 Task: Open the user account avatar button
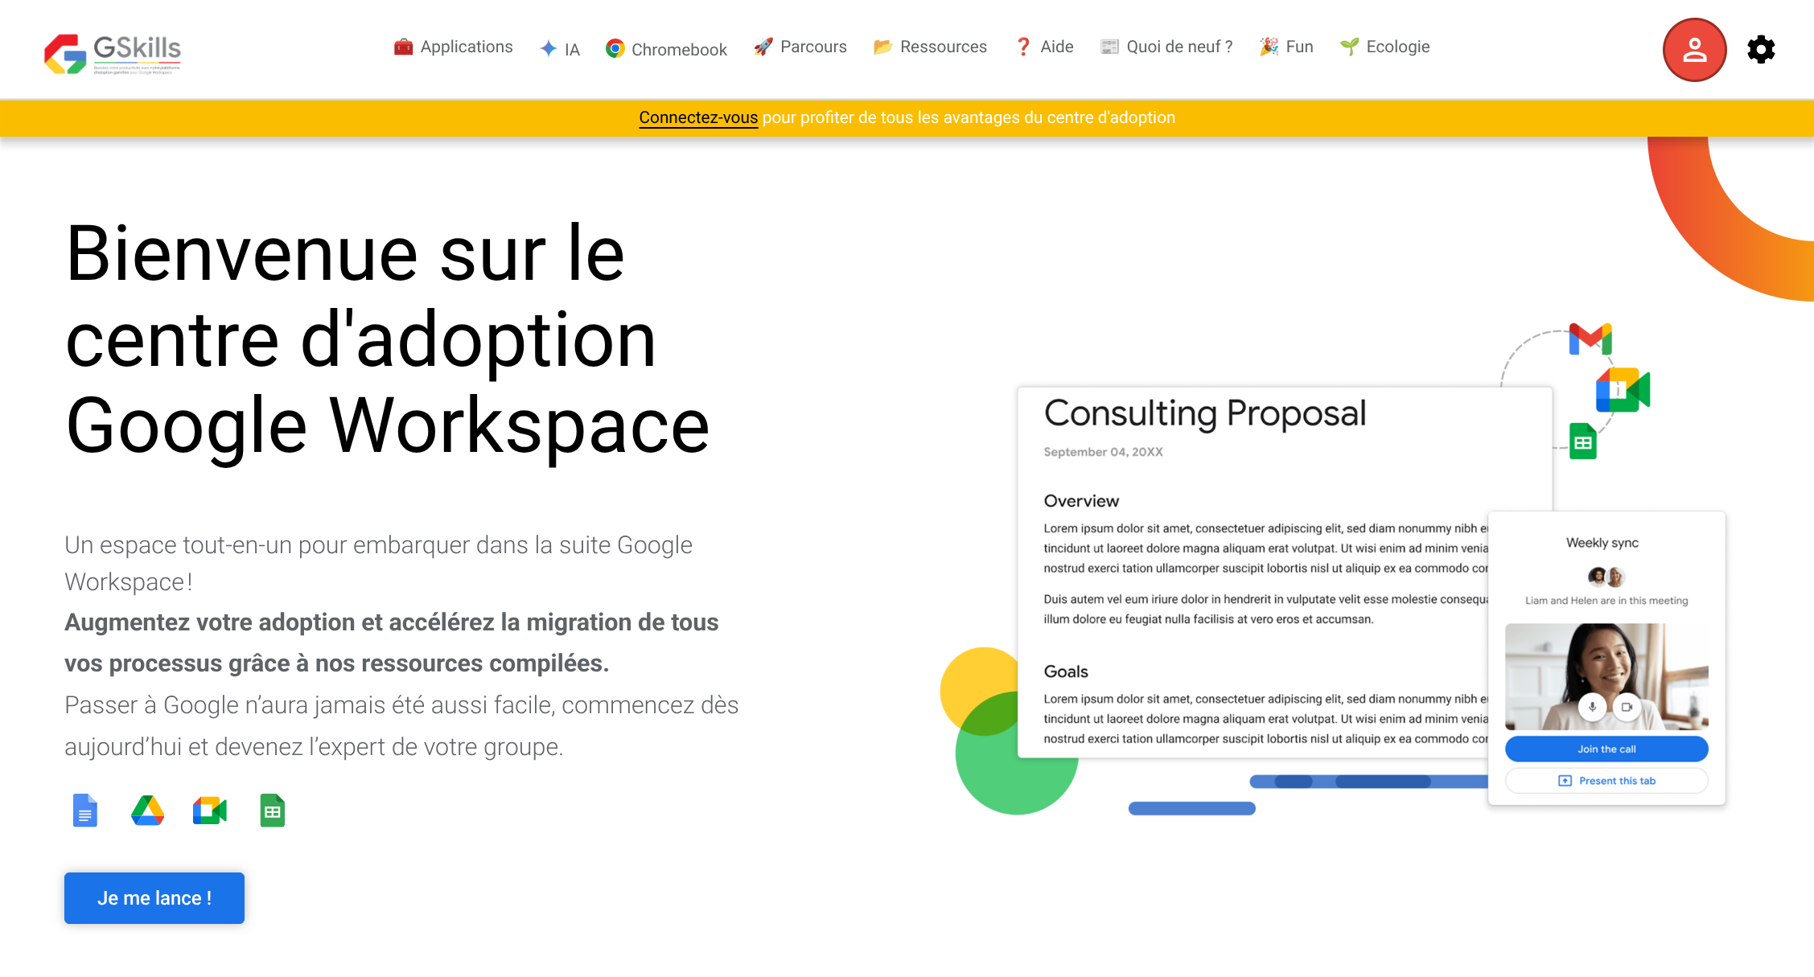coord(1694,50)
